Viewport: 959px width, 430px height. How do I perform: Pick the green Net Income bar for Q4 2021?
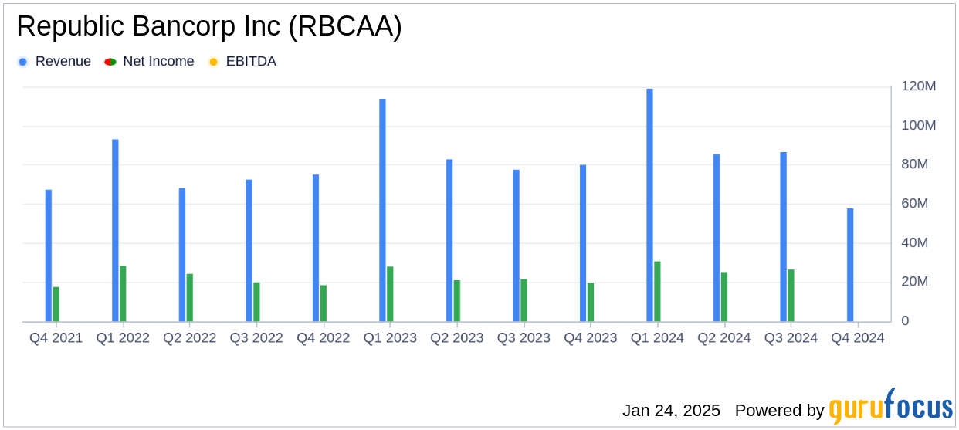pos(56,304)
